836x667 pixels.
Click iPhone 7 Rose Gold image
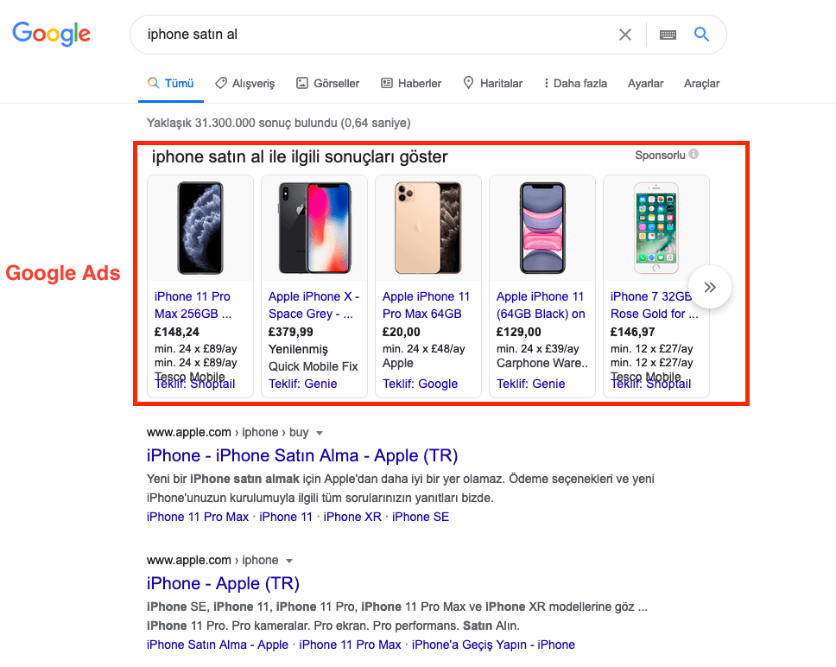(655, 228)
